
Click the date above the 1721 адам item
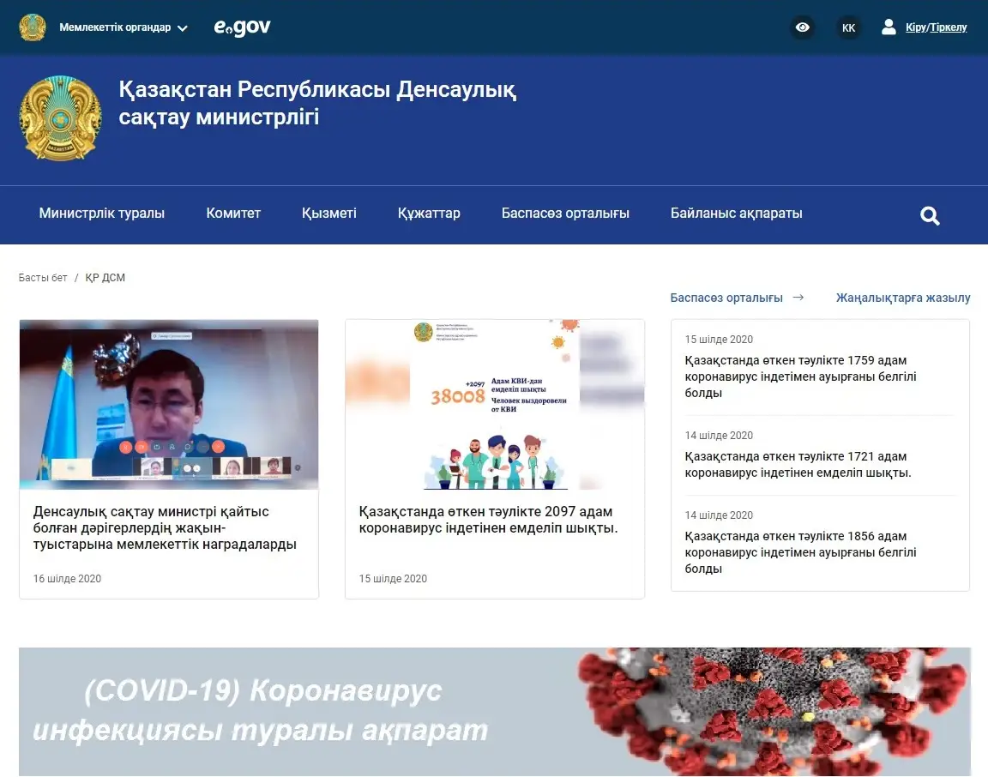click(719, 436)
